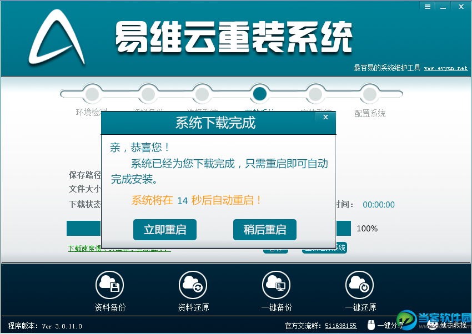Screen dimensions: 472x334
Task: Click the 资料还原 label in bottom bar
Action: point(193,307)
